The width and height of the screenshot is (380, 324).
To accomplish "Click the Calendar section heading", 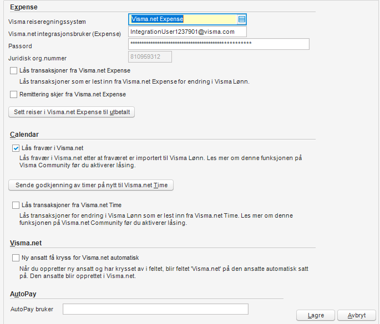I will click(24, 135).
